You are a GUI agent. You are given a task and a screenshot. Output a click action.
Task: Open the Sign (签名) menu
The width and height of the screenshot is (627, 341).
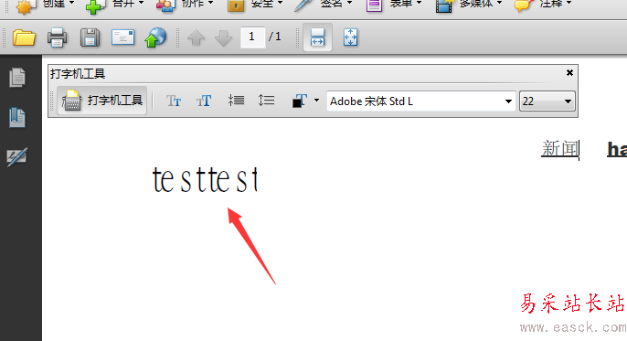pos(324,5)
